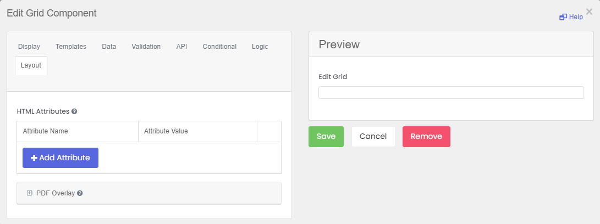Click the PDF Overlay help question icon
The width and height of the screenshot is (600, 224).
80,193
